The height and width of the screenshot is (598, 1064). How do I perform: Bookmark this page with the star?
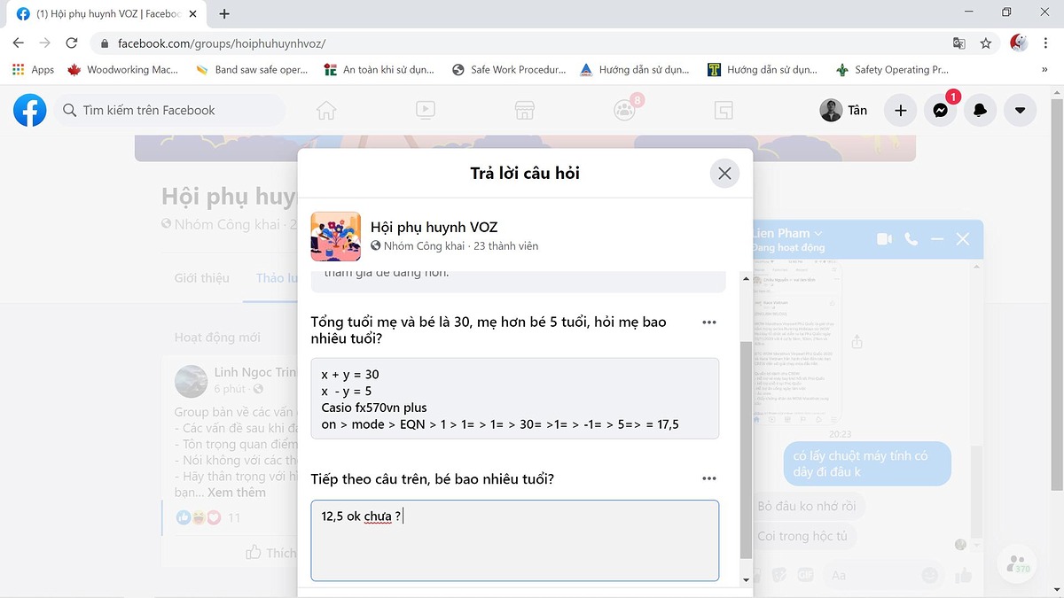985,43
